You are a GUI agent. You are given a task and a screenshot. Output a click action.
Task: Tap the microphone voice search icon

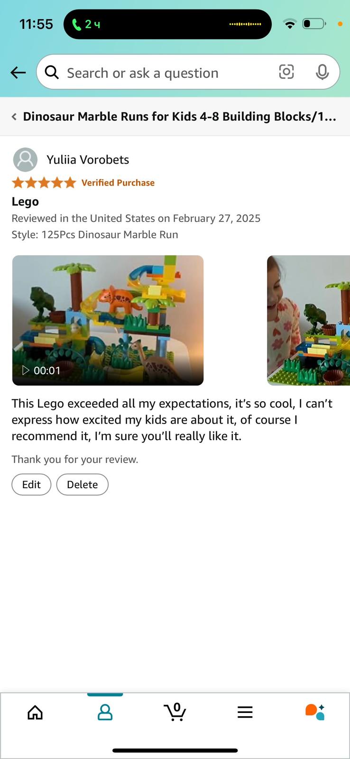click(x=322, y=72)
